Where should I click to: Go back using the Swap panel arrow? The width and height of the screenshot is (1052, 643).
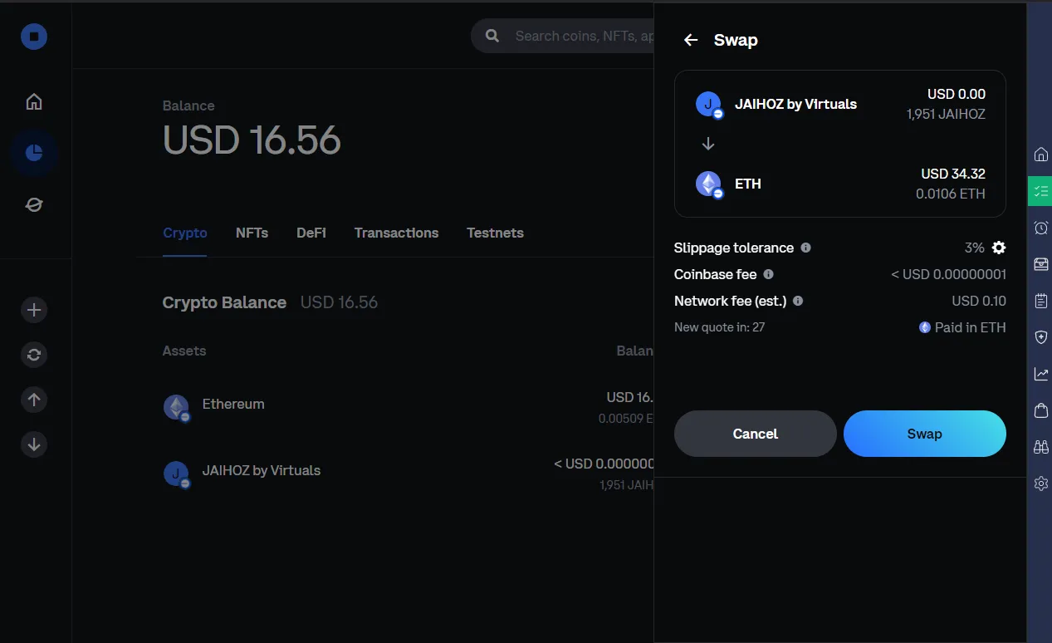691,40
